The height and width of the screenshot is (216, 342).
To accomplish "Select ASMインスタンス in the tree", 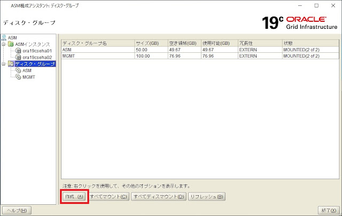I will pos(33,44).
